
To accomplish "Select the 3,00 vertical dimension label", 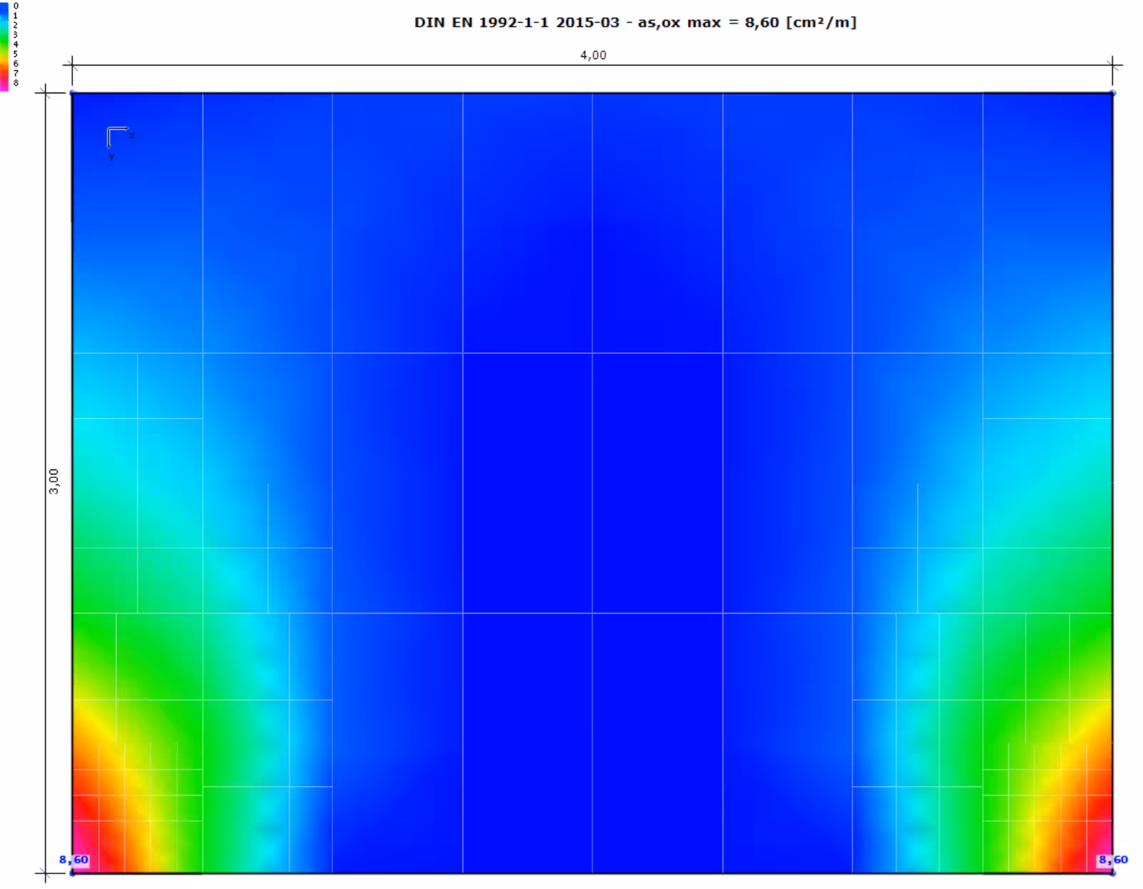I will 54,481.
